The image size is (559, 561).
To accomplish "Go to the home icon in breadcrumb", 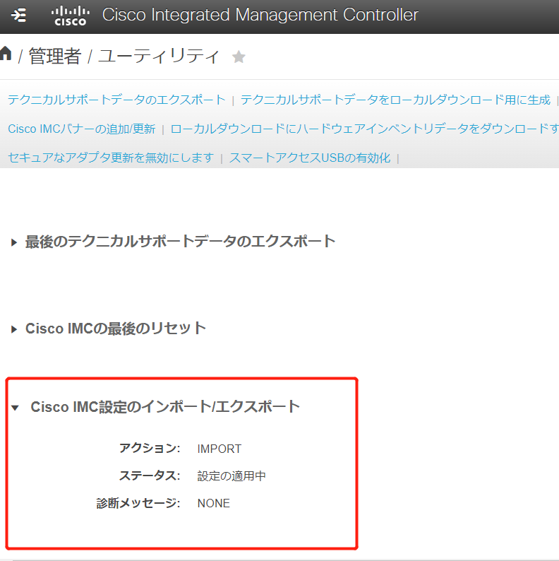I will [6, 54].
